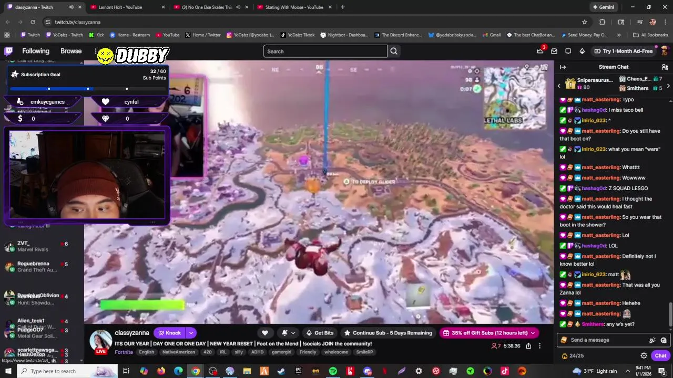This screenshot has width=673, height=378.
Task: Open the chat community users list
Action: click(665, 67)
